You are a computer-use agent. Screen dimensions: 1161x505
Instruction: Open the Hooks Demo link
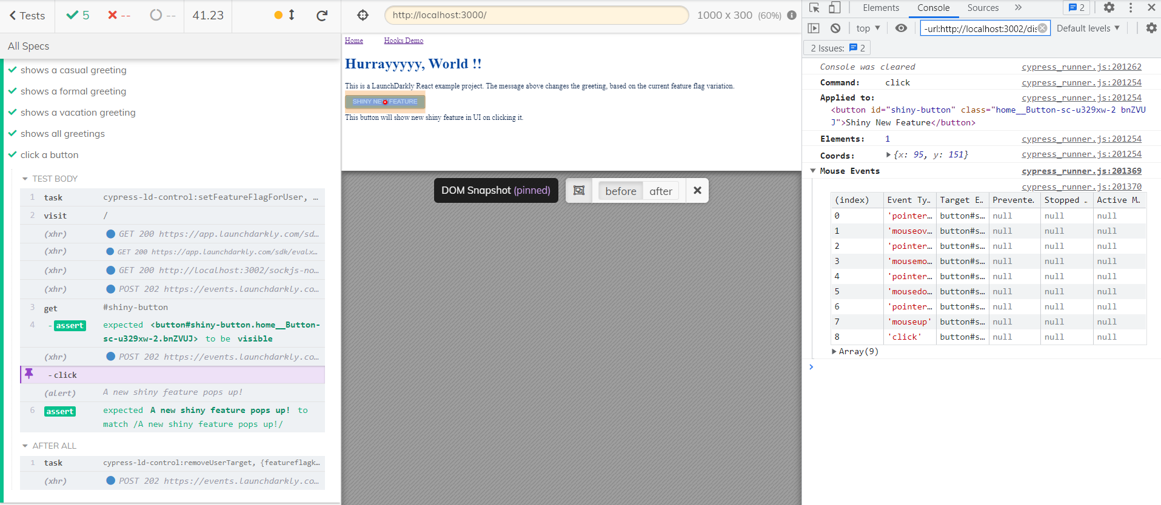pyautogui.click(x=404, y=41)
